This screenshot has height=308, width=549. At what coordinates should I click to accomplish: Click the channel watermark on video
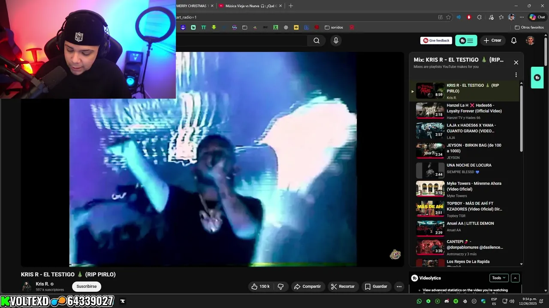pyautogui.click(x=395, y=255)
